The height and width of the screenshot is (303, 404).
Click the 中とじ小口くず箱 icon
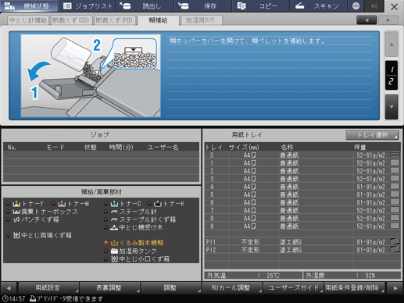pos(114,258)
